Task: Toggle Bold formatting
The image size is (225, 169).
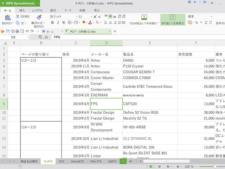Action: [x=52, y=23]
